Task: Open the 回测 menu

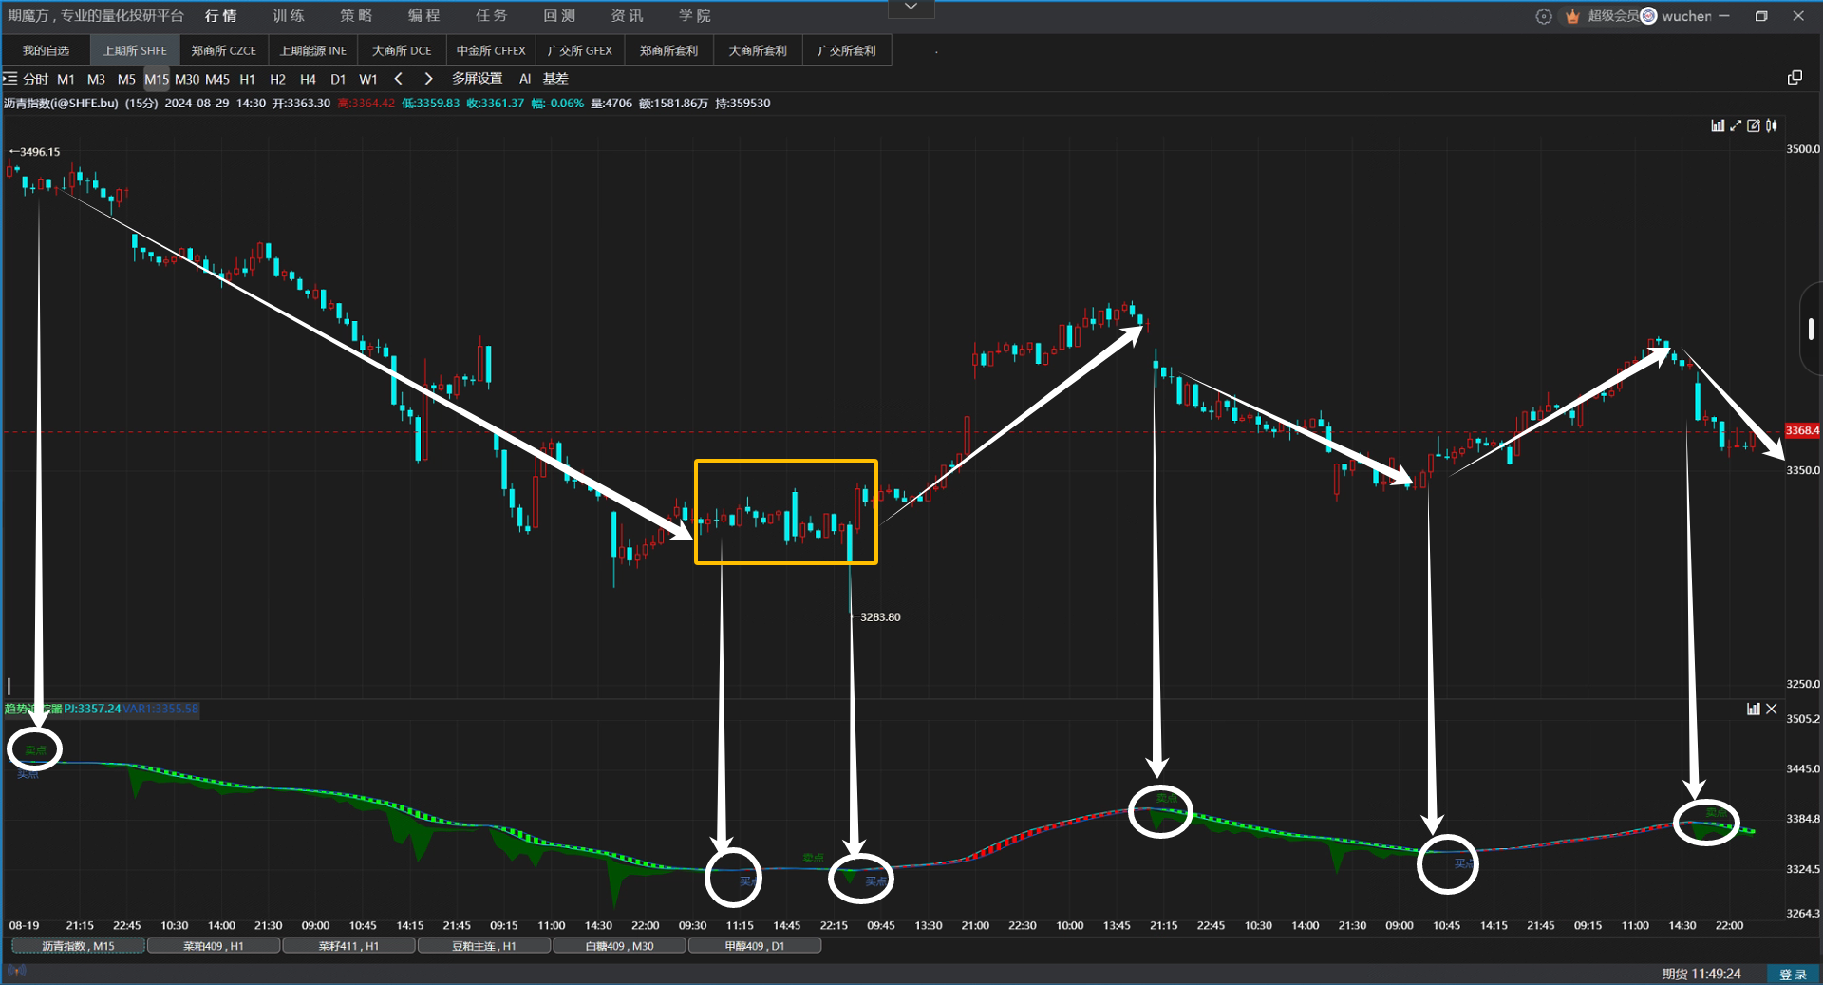Action: click(559, 16)
